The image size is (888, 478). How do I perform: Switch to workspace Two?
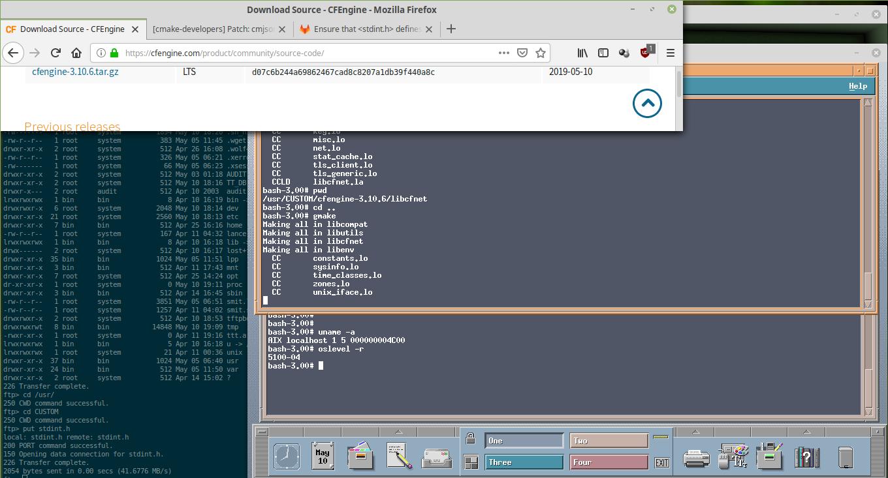[609, 440]
